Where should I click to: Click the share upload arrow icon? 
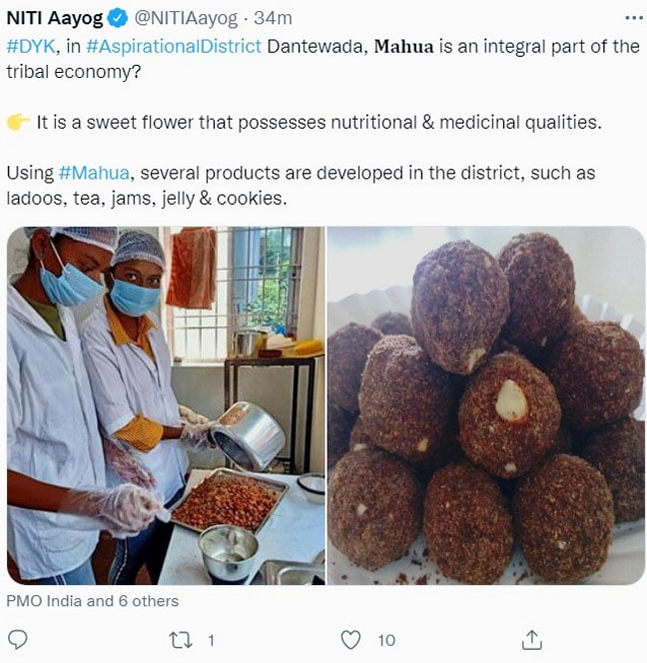point(532,639)
